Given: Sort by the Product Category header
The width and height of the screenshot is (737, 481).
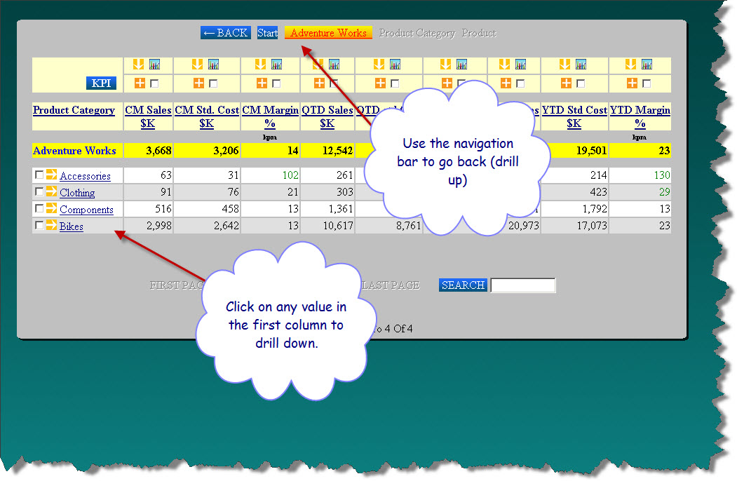Looking at the screenshot, I should coord(74,110).
